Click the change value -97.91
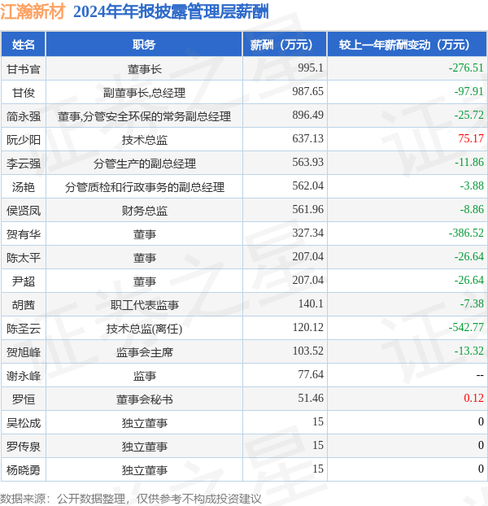The image size is (488, 506). [469, 91]
